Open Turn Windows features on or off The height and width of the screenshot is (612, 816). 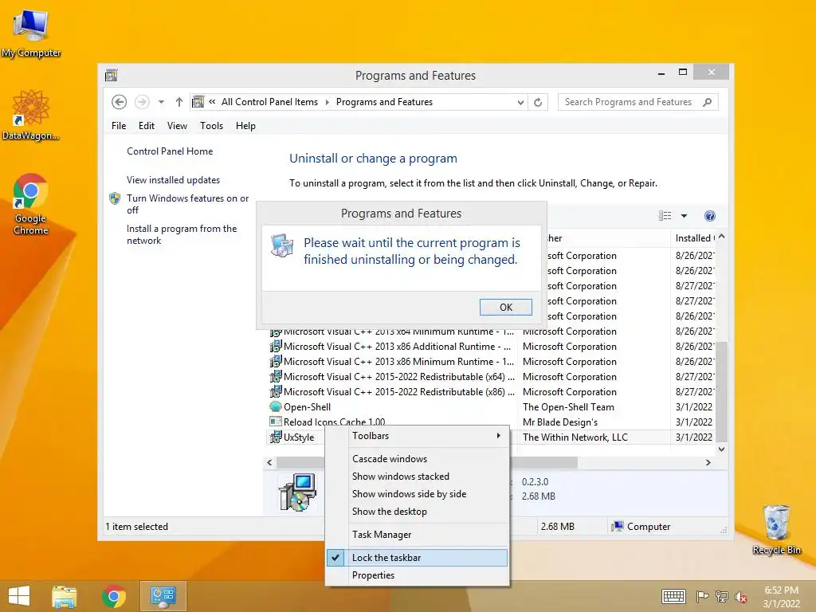tap(187, 204)
